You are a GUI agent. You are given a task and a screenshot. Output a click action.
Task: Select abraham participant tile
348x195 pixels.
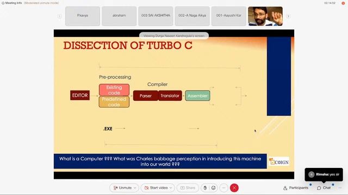(119, 16)
